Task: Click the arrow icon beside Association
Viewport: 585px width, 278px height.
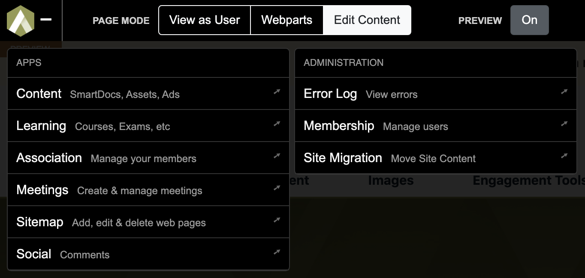Action: (x=277, y=156)
